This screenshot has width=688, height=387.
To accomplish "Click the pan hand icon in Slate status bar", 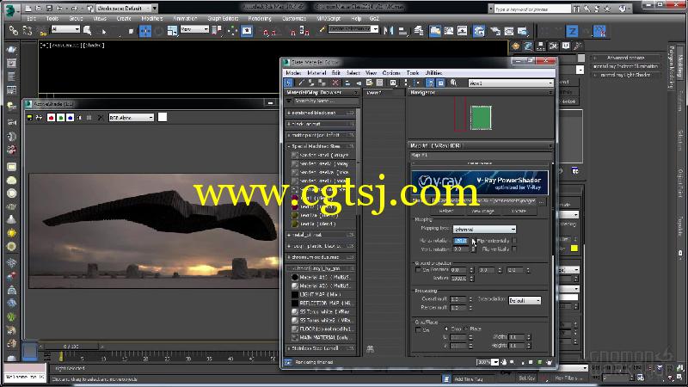I will pyautogui.click(x=504, y=362).
